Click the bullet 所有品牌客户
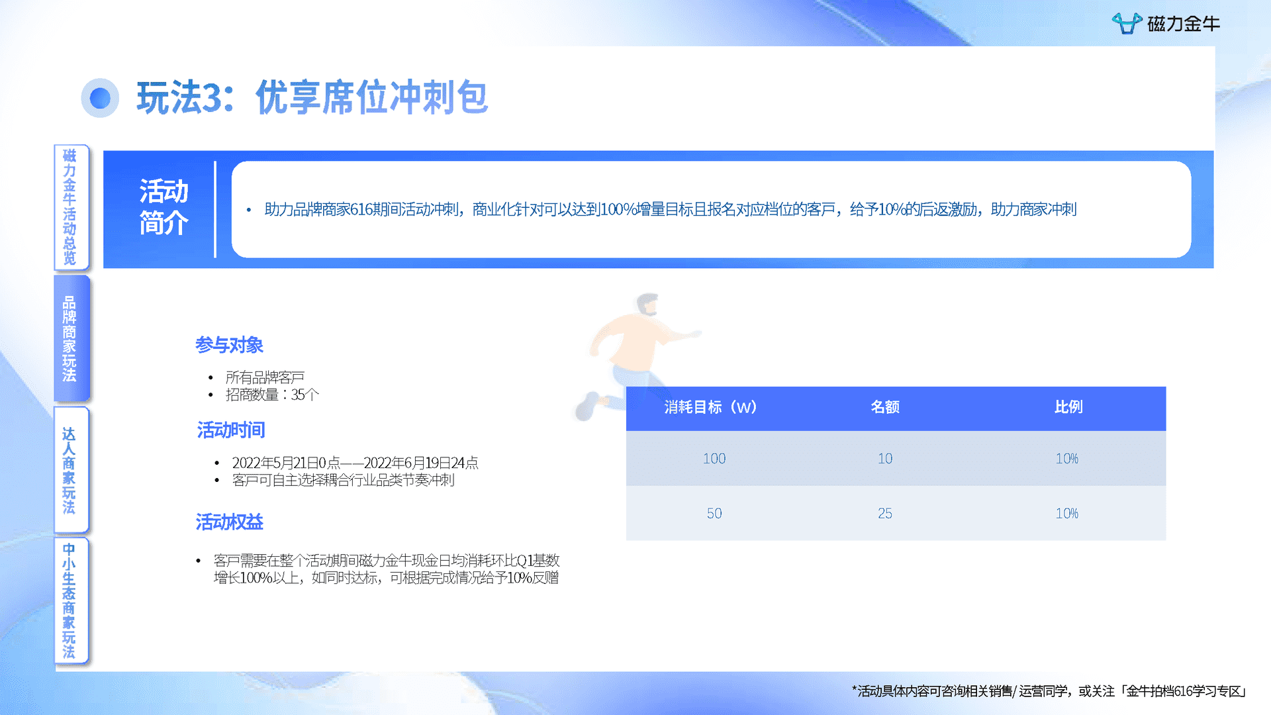This screenshot has width=1271, height=715. tap(265, 377)
